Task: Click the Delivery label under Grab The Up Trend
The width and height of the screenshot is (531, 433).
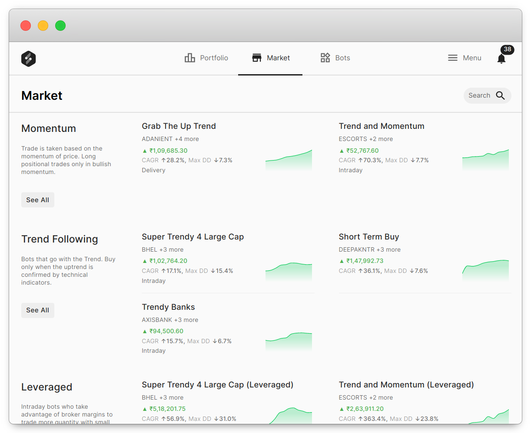Action: (x=153, y=170)
